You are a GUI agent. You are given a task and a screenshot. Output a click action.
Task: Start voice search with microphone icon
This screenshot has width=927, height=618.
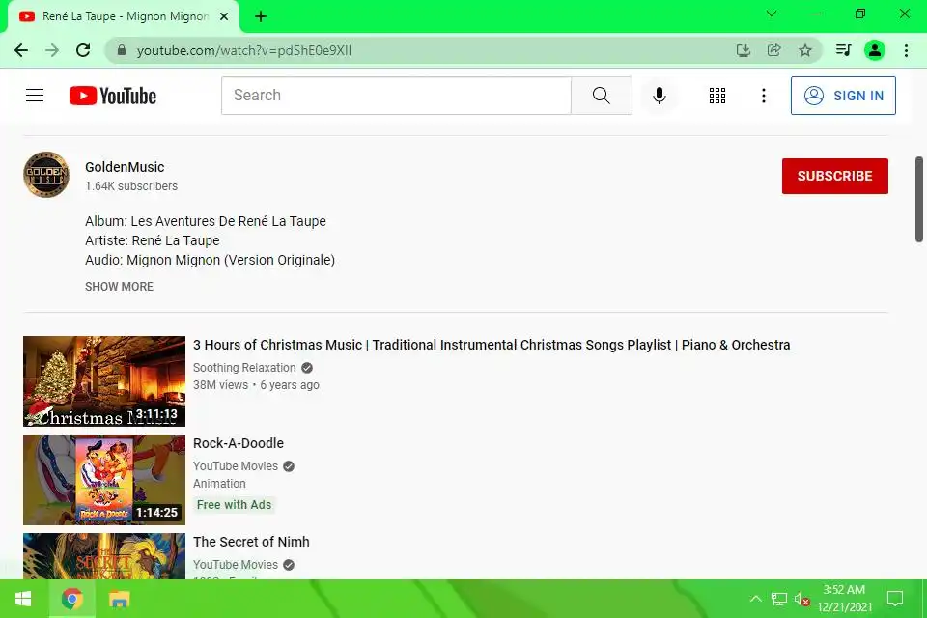click(660, 96)
